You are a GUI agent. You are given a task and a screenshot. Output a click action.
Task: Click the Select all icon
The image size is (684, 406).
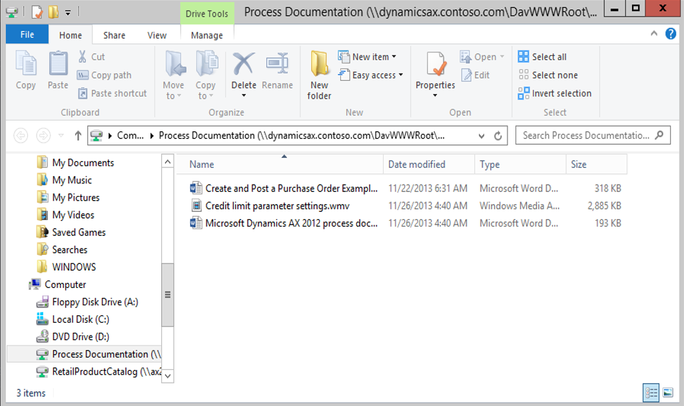coord(523,57)
